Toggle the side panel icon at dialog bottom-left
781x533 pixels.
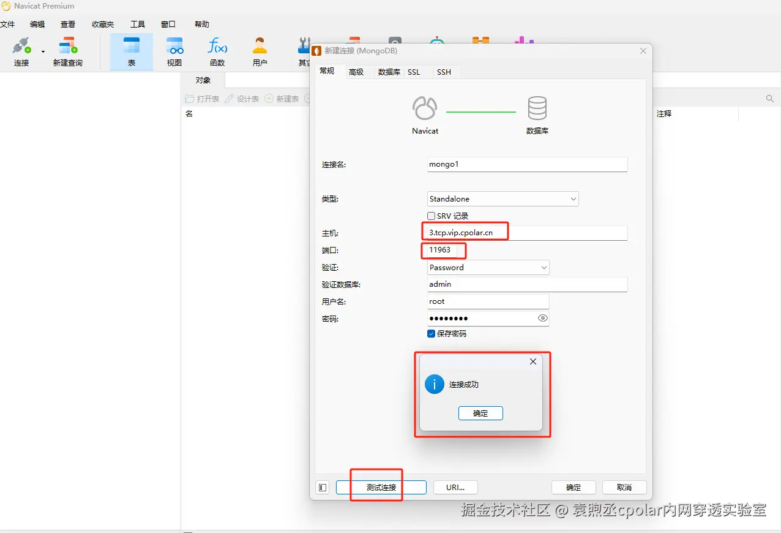click(x=323, y=488)
